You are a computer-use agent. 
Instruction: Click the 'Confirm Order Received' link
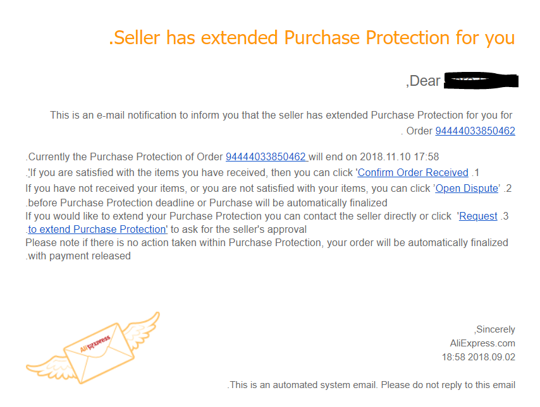click(x=413, y=173)
